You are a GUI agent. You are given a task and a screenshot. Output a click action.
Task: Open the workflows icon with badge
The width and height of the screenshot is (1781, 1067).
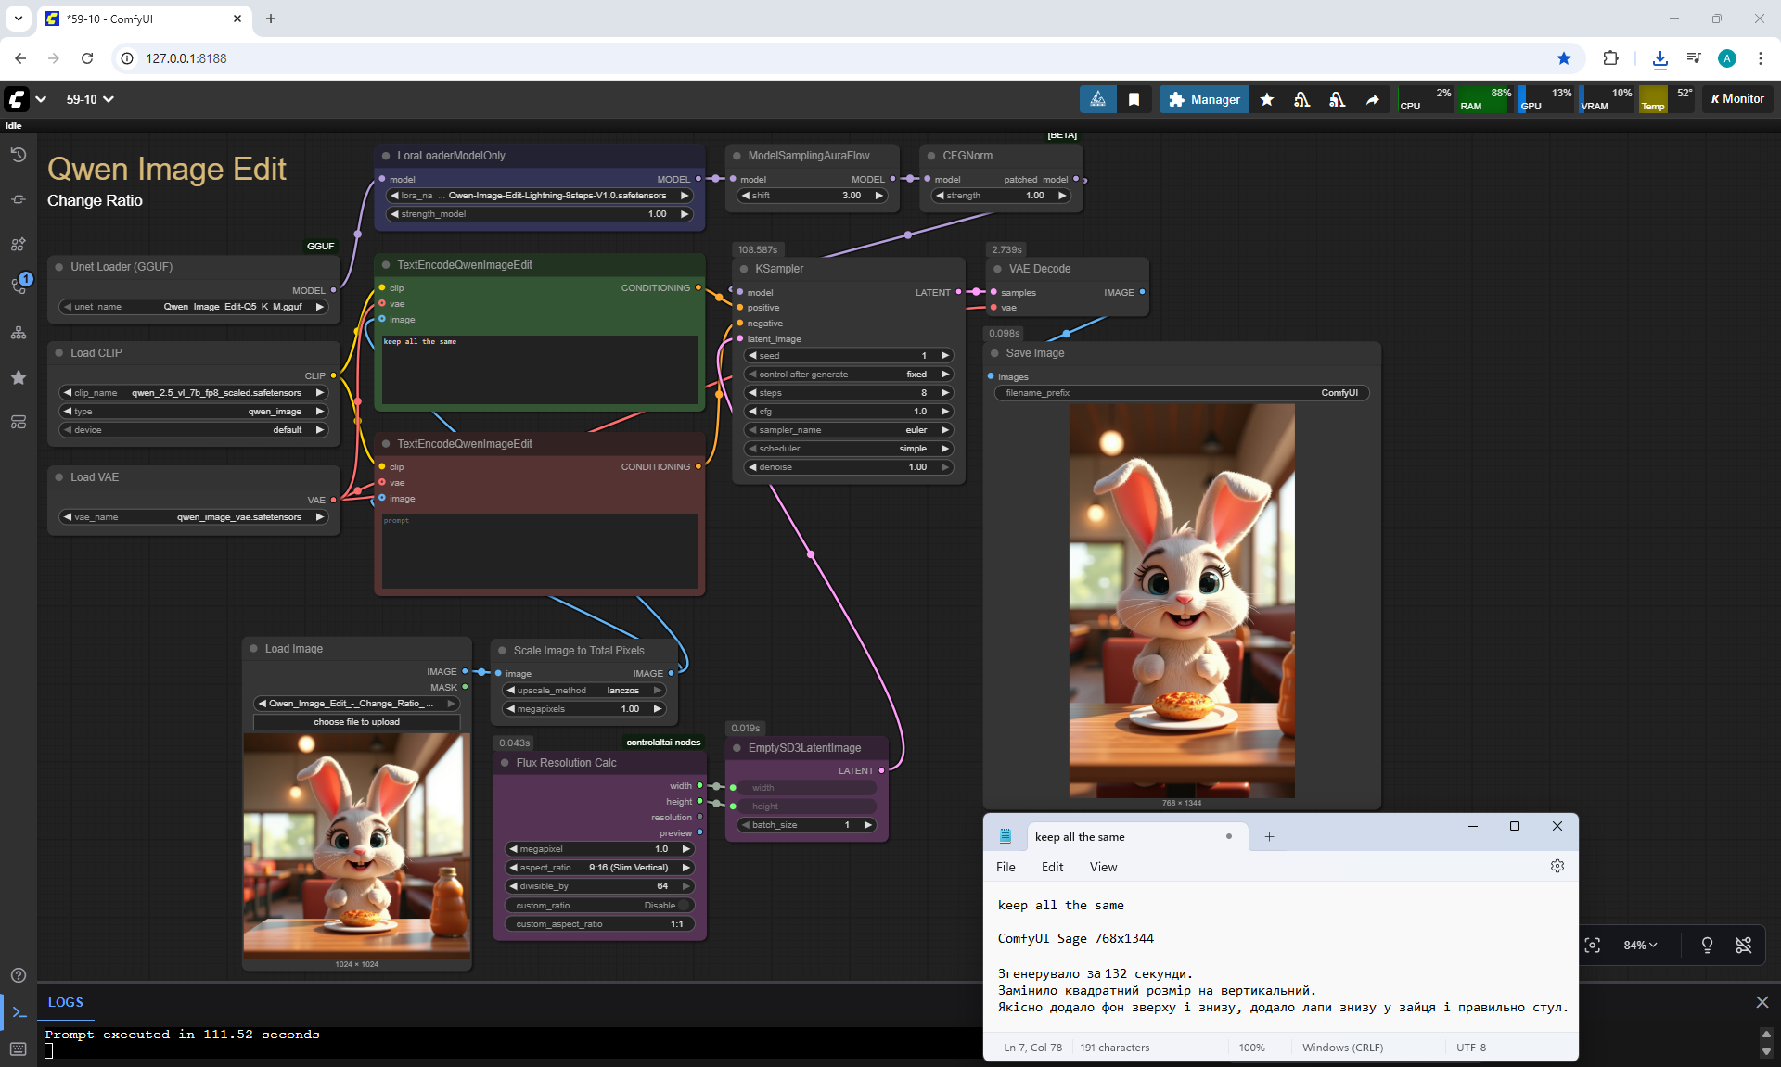(19, 286)
